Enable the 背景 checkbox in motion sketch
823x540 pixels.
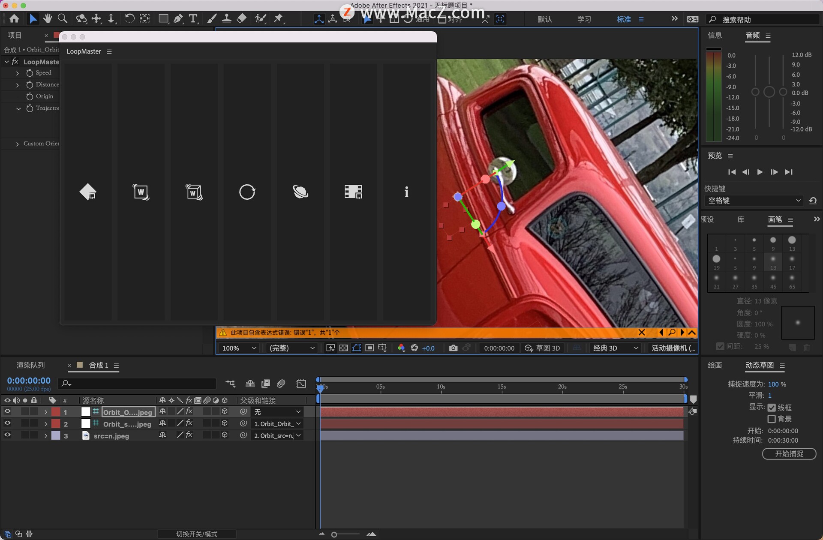click(x=772, y=419)
